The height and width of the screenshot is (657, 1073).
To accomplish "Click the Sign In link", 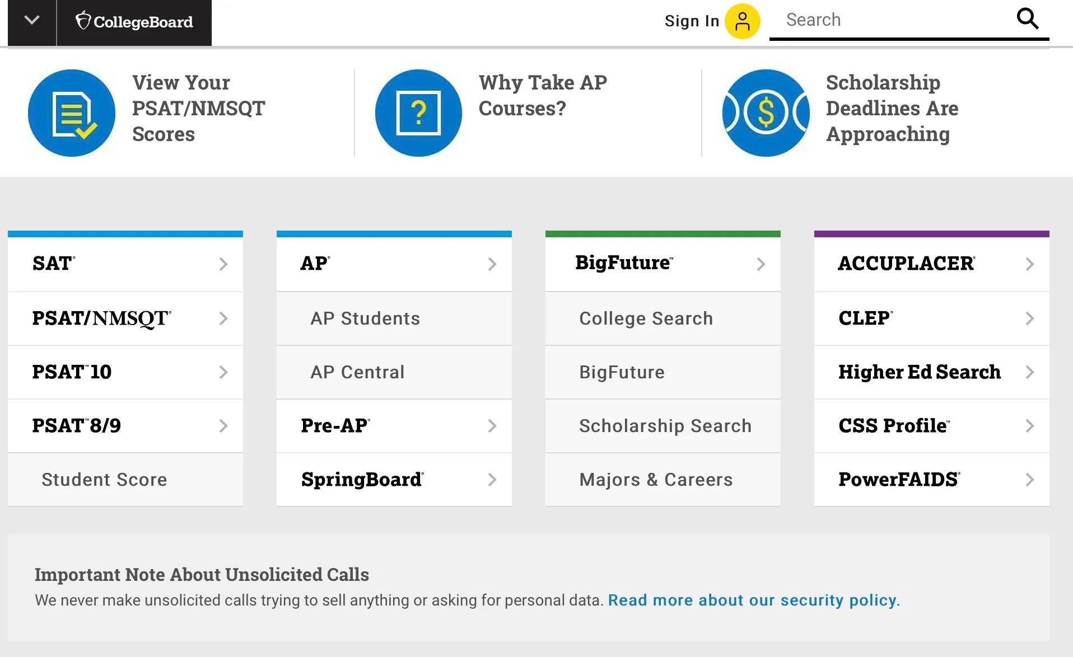I will click(x=692, y=21).
